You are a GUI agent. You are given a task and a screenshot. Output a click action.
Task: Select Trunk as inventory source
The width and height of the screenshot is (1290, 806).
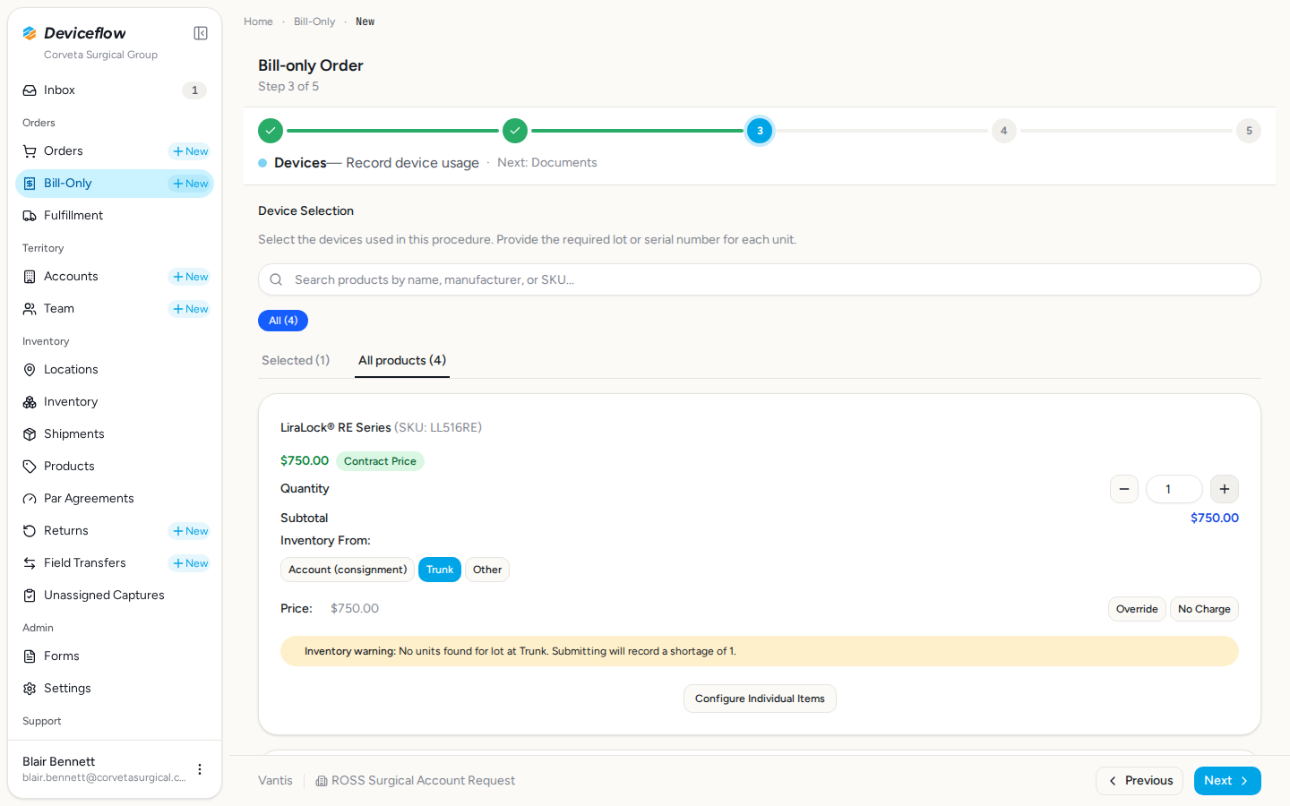tap(440, 570)
